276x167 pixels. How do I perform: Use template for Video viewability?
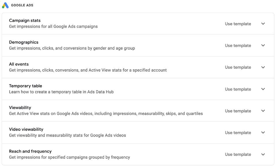point(238,133)
